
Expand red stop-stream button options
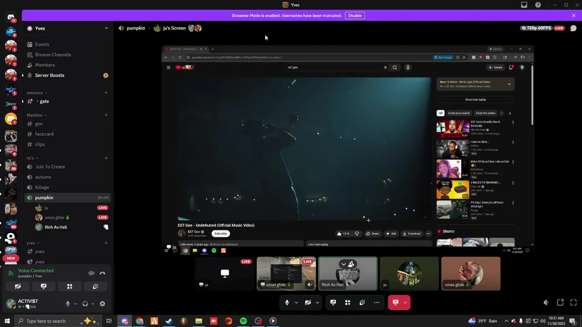coord(405,302)
